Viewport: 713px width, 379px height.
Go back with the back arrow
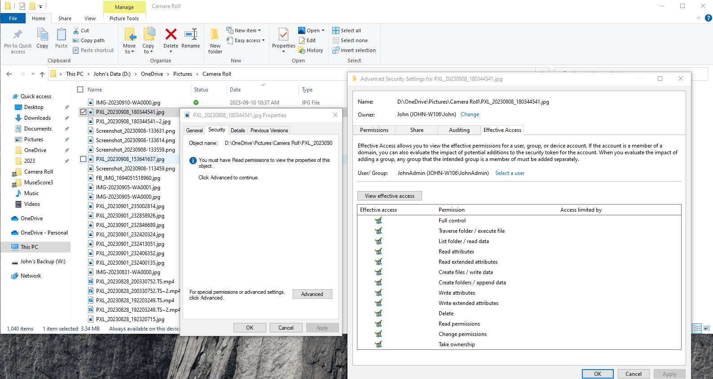coord(9,74)
